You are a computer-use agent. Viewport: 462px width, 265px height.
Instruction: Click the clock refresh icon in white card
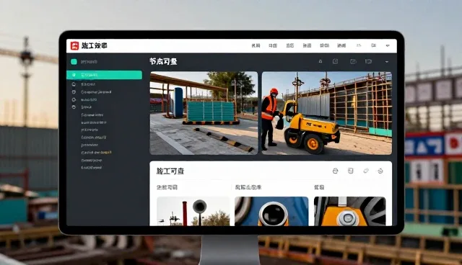click(380, 171)
